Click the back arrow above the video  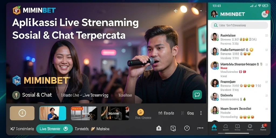click(175, 11)
